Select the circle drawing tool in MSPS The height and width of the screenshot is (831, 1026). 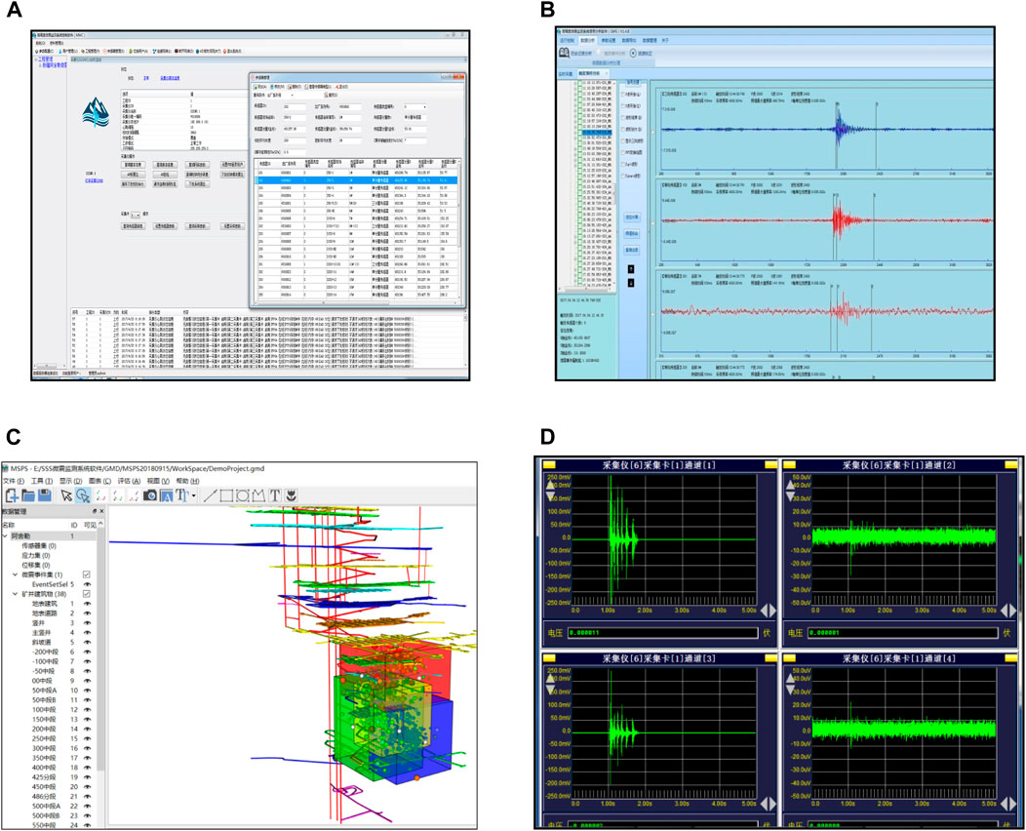point(242,496)
